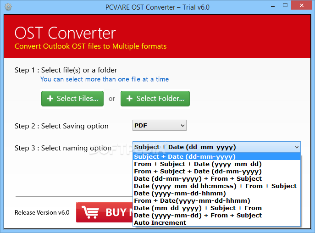Click the Select Files button
315x233 pixels.
pos(72,99)
